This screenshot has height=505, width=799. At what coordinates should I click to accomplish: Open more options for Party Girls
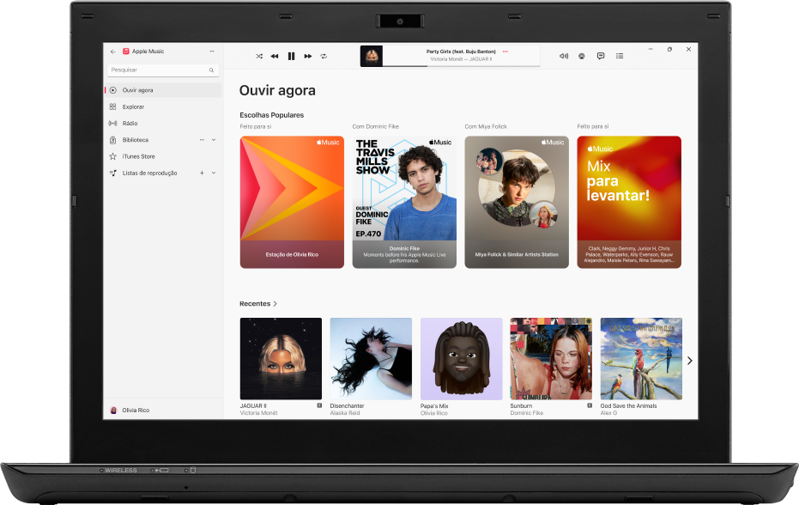tap(505, 52)
